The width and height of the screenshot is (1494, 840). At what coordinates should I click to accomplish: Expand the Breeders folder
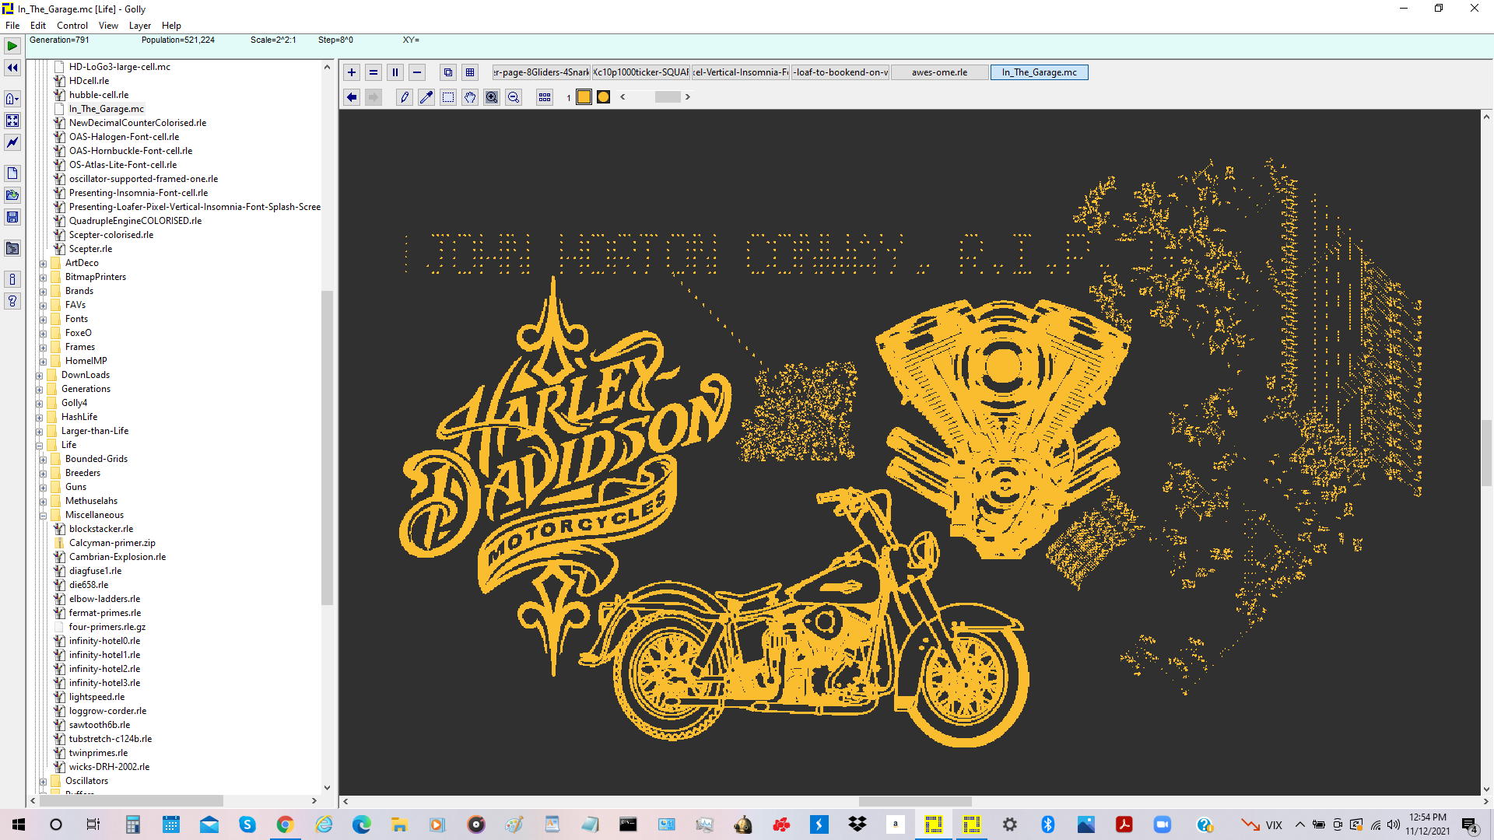pos(43,473)
